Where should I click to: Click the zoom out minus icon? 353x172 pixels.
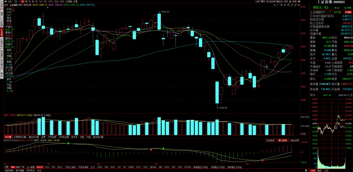click(299, 5)
